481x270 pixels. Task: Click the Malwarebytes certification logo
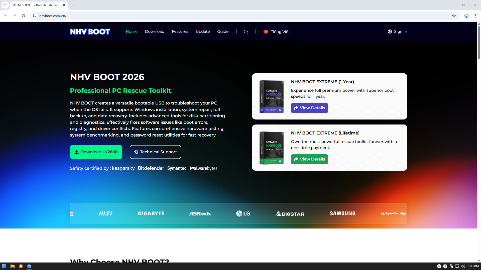click(203, 168)
